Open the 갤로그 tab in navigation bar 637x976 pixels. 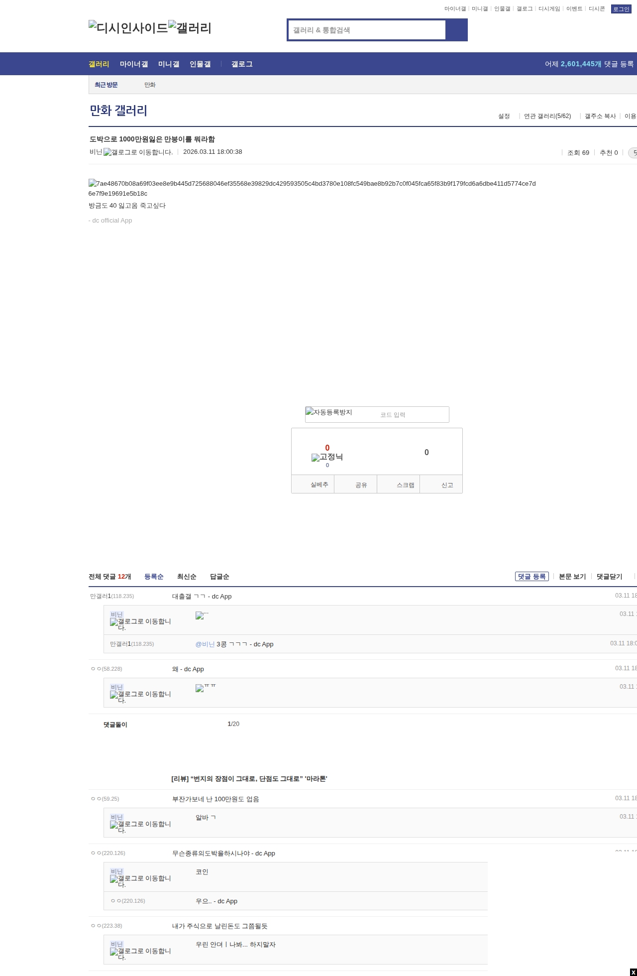[242, 64]
